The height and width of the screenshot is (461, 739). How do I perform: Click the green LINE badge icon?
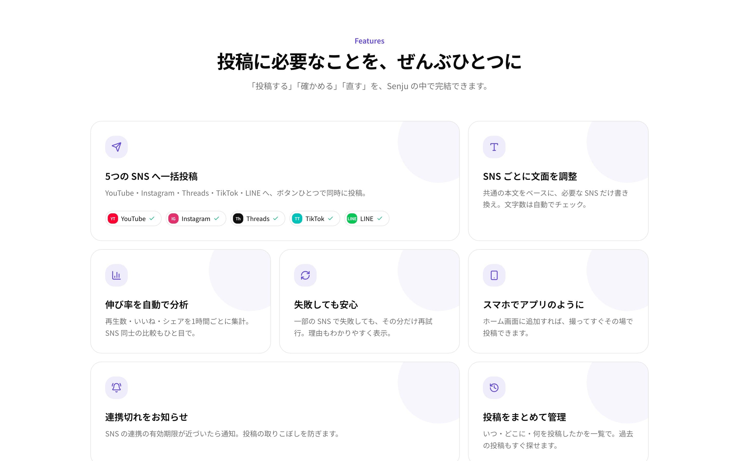[352, 219]
